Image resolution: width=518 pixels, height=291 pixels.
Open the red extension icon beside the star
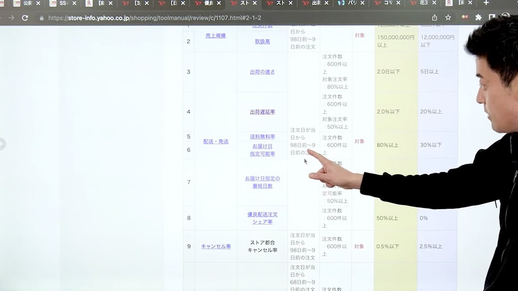pos(465,18)
